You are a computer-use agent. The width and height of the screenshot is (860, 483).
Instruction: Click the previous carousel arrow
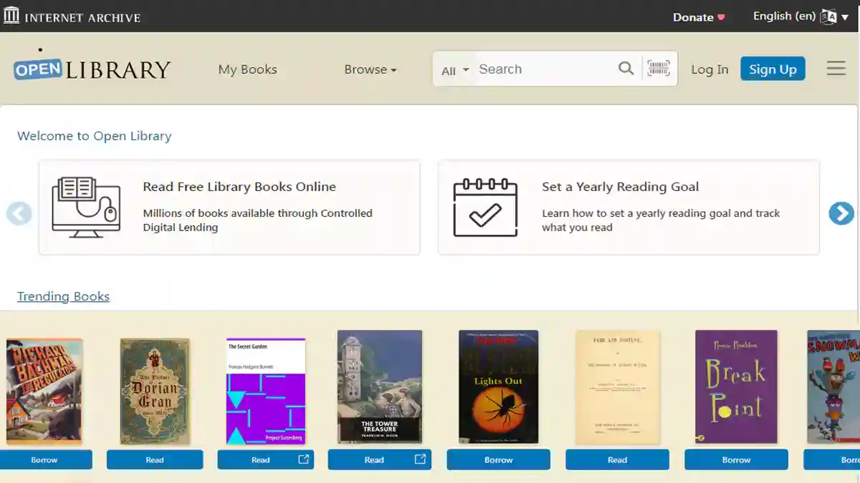tap(19, 213)
